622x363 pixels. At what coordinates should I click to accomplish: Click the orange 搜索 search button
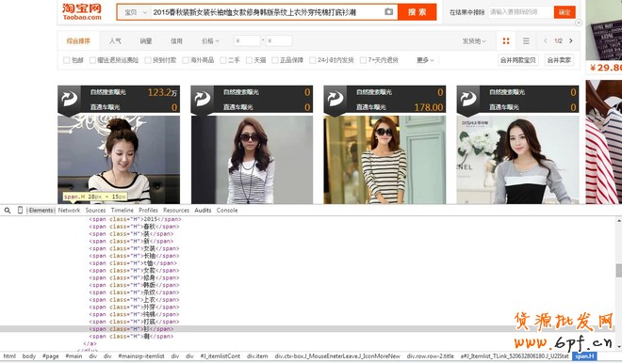[x=417, y=12]
